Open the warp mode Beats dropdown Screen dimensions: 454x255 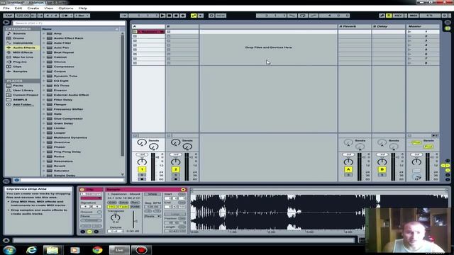click(153, 216)
